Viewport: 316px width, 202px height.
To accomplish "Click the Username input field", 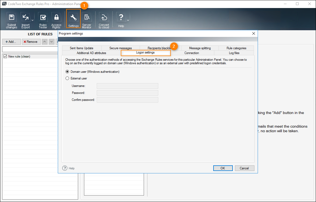I will pos(127,86).
